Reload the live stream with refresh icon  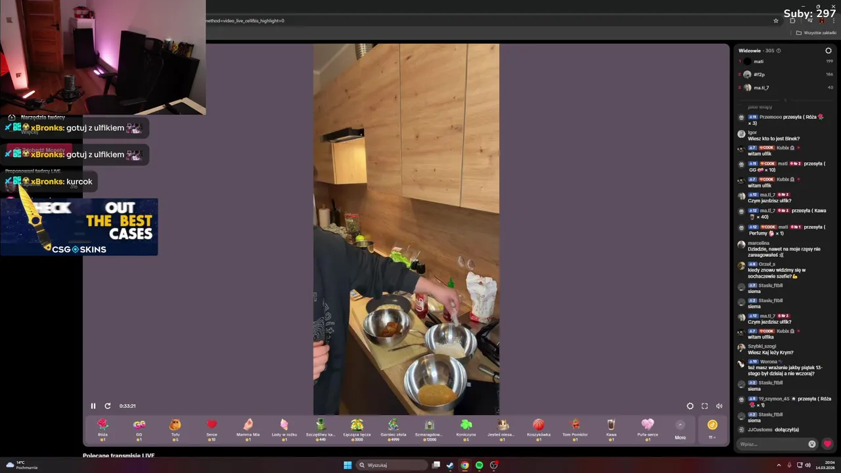[108, 406]
